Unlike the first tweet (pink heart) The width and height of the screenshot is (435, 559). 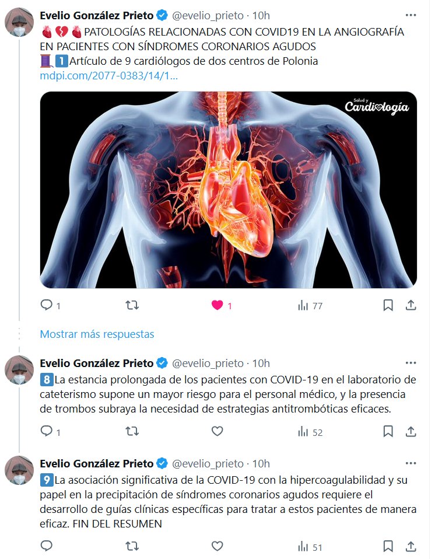[217, 305]
